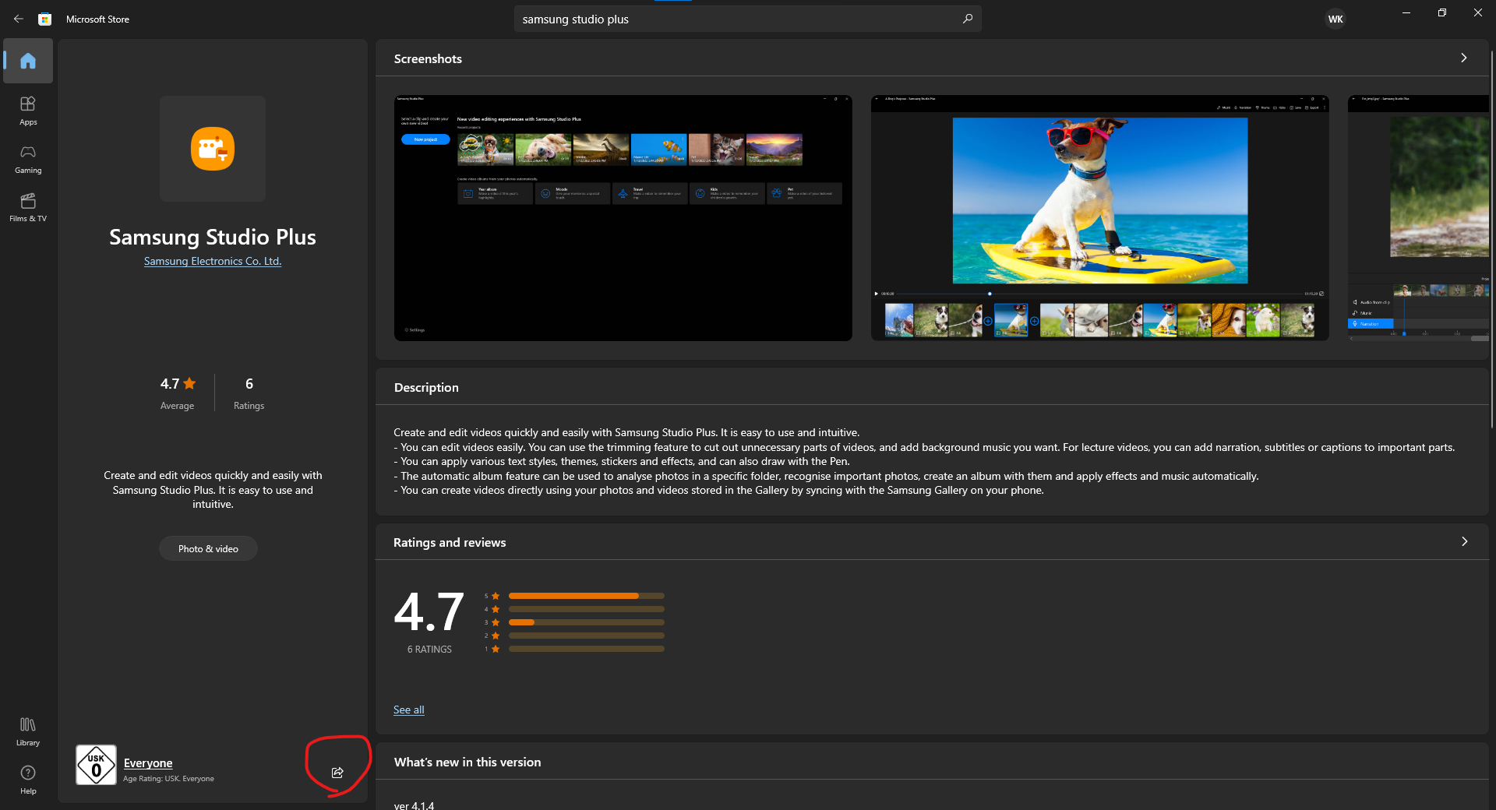Click the 2 star rating bar
1496x810 pixels.
[x=587, y=636]
